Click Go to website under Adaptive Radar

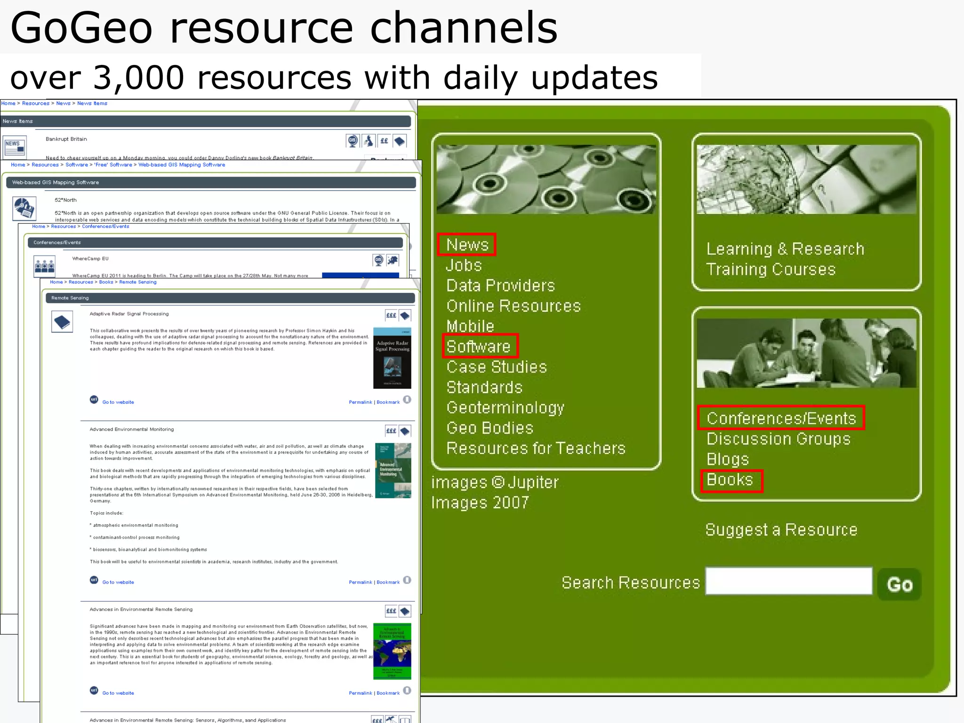(x=118, y=402)
